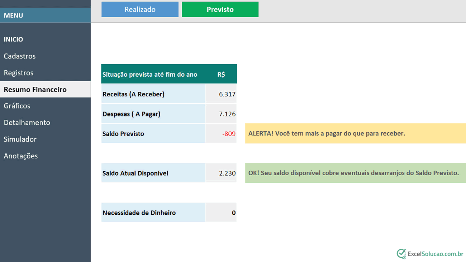Click the ExcelSolucao.com.br link
The image size is (466, 262).
coord(435,254)
